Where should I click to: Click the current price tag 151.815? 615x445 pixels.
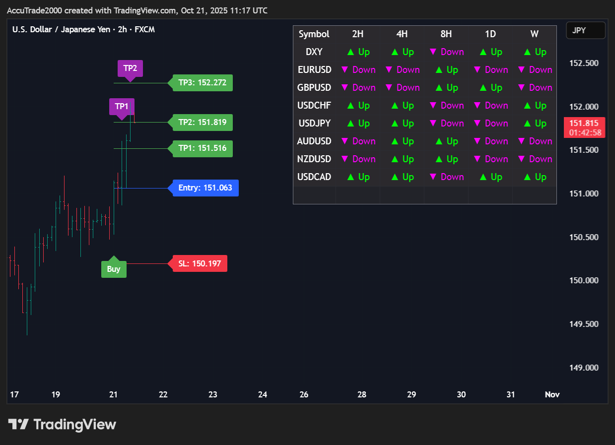click(584, 127)
